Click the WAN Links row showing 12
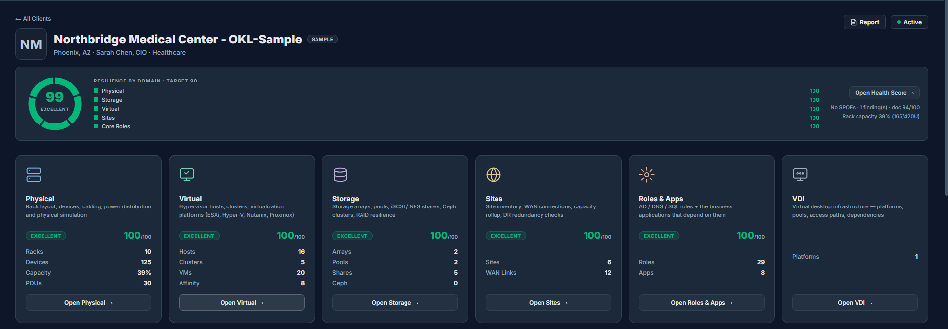The height and width of the screenshot is (329, 948). click(x=548, y=273)
